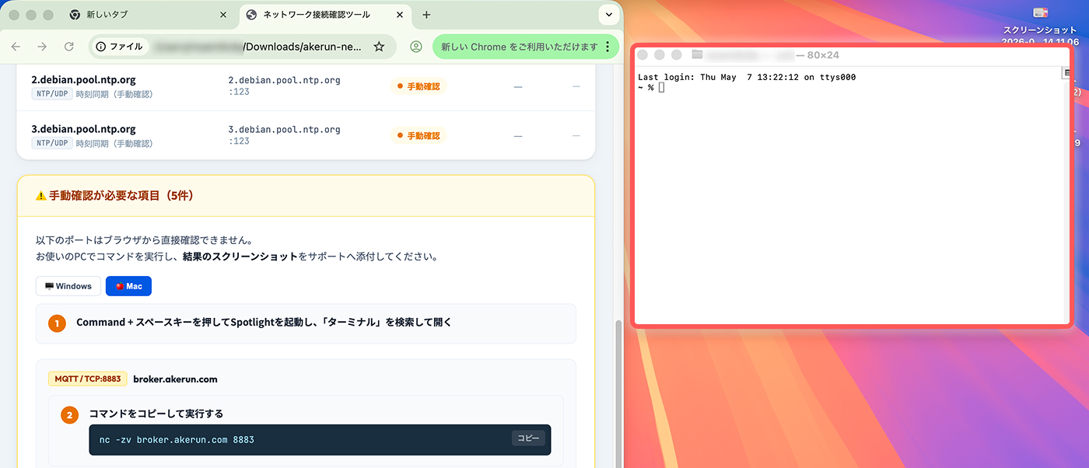Reload the current page
The image size is (1089, 468).
click(x=68, y=47)
